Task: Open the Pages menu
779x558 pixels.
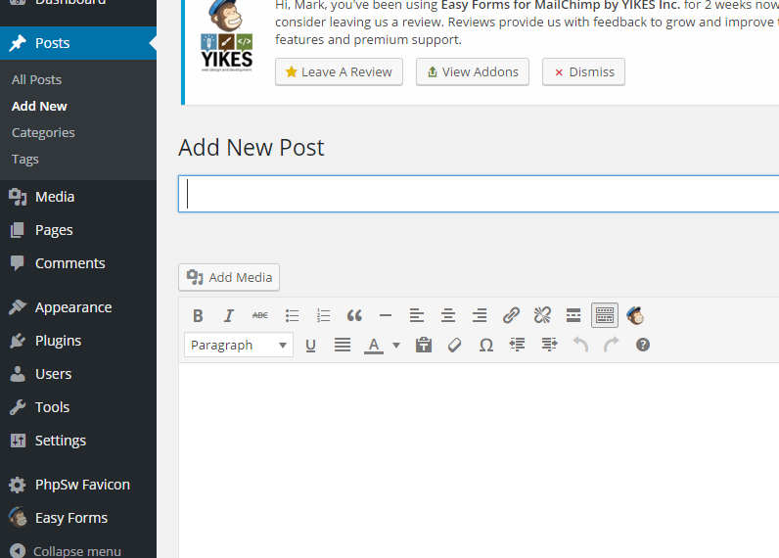Action: (78, 230)
